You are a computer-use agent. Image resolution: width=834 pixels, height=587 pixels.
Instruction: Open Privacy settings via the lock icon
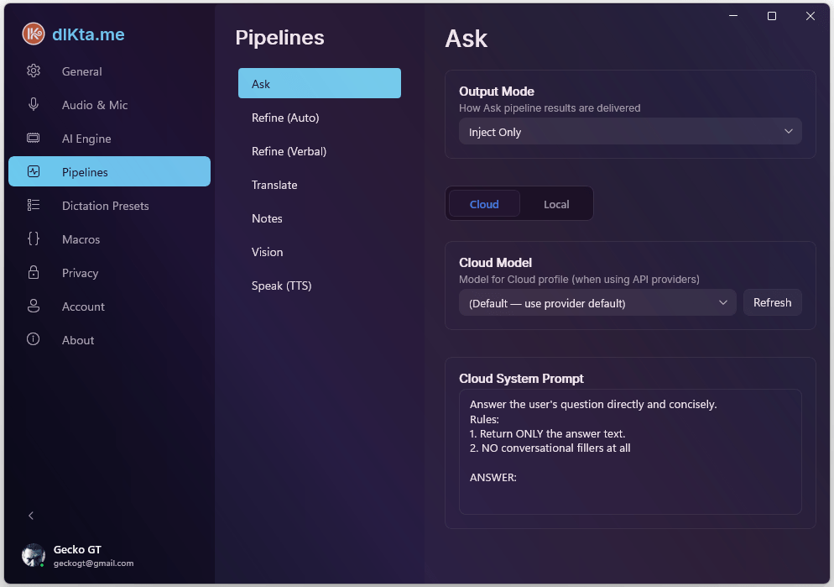tap(34, 273)
